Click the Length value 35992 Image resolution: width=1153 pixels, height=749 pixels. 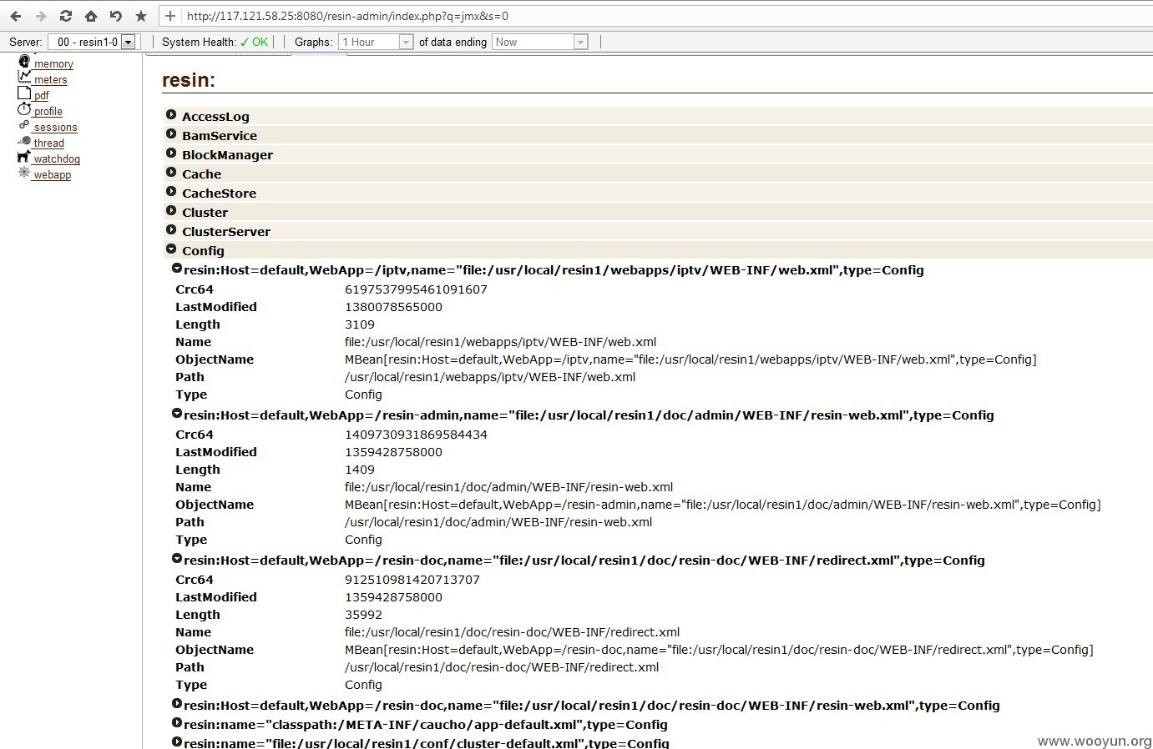363,615
